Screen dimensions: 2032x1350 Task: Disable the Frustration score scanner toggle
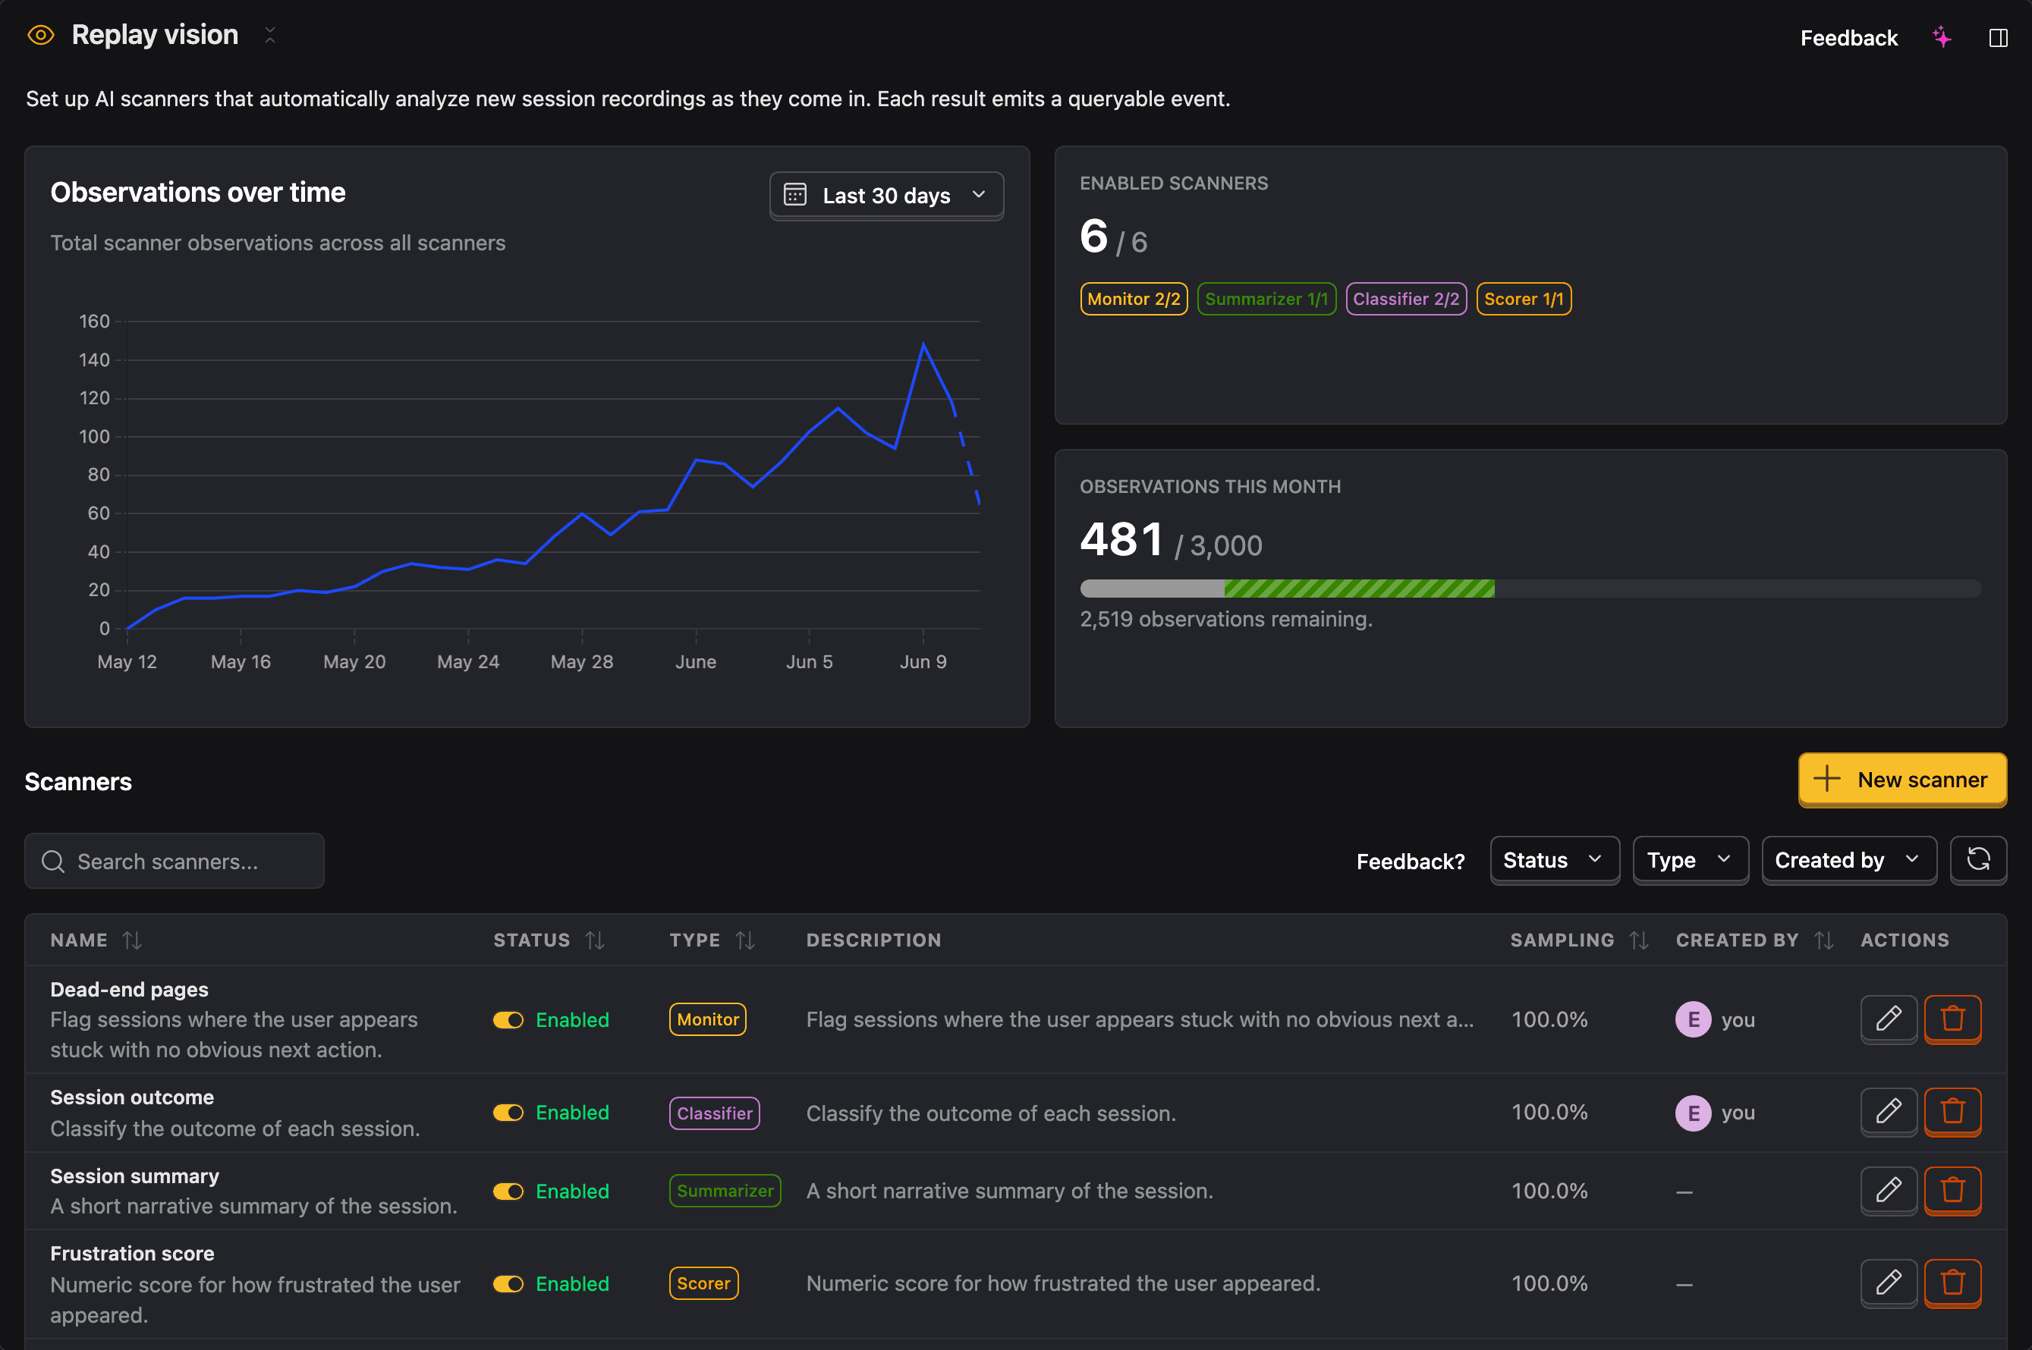pyautogui.click(x=508, y=1284)
